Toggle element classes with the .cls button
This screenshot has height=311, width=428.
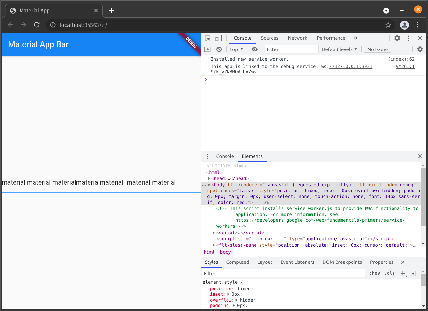point(389,273)
